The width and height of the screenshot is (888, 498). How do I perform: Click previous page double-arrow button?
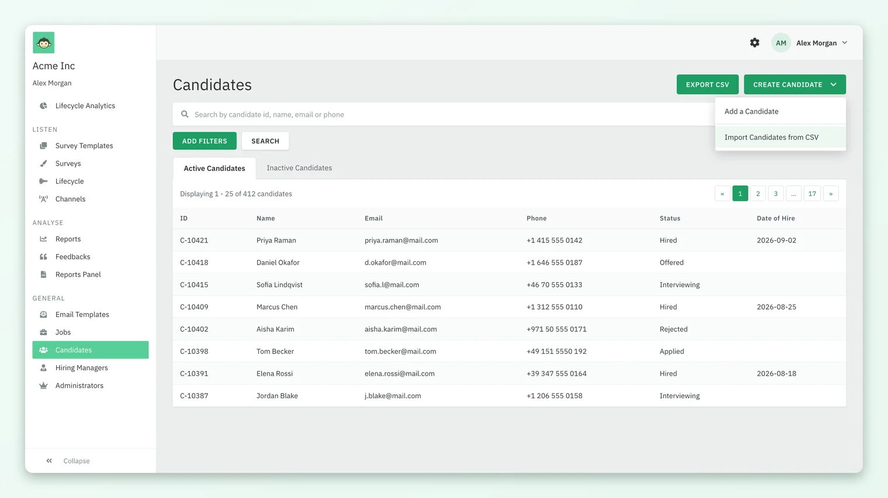[722, 194]
